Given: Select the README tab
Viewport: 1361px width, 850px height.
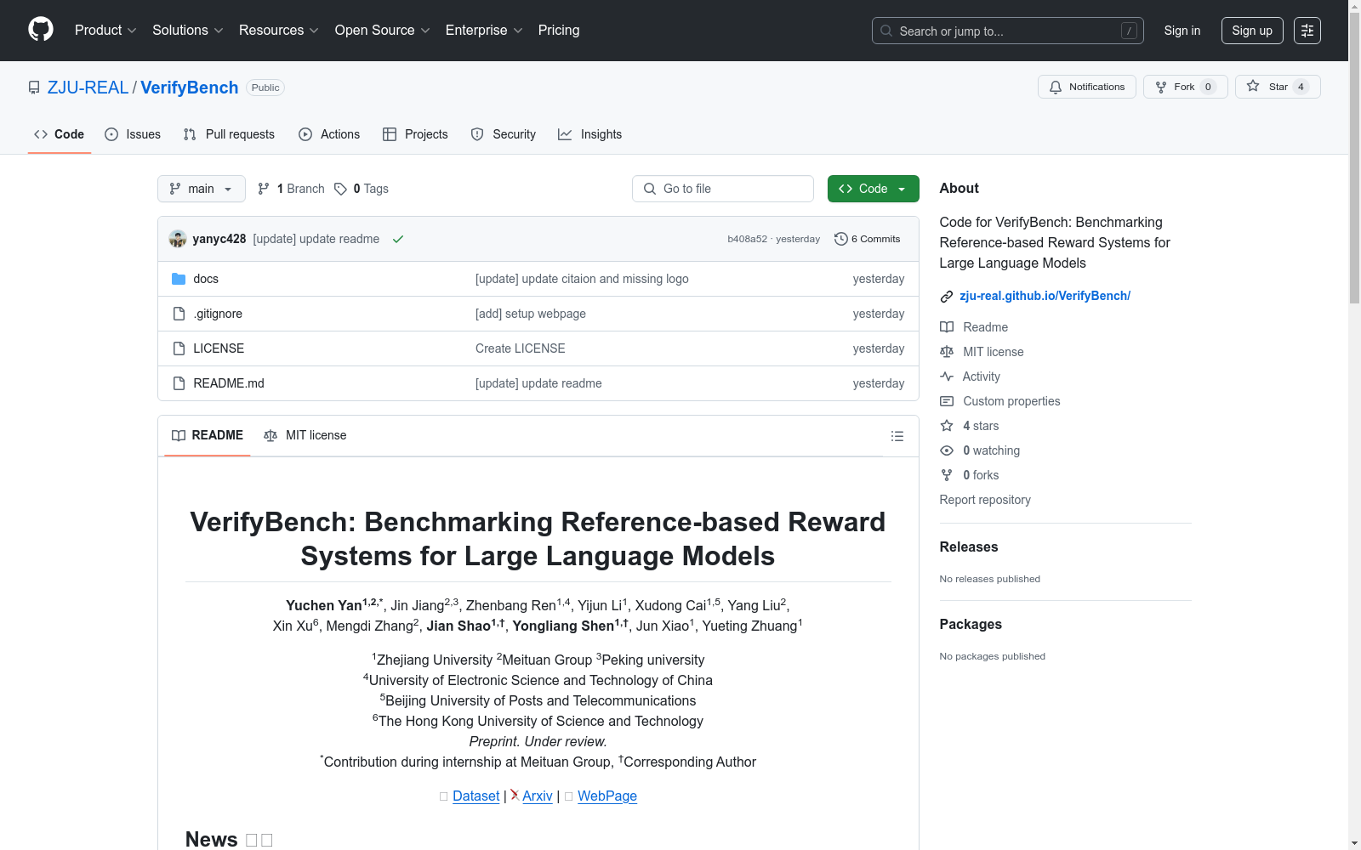Looking at the screenshot, I should click(x=208, y=435).
